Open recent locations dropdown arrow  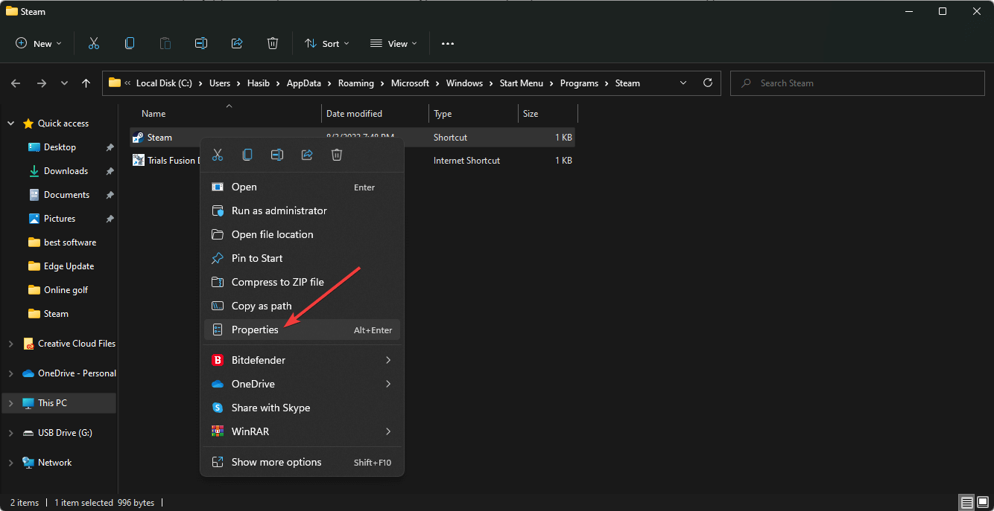64,83
